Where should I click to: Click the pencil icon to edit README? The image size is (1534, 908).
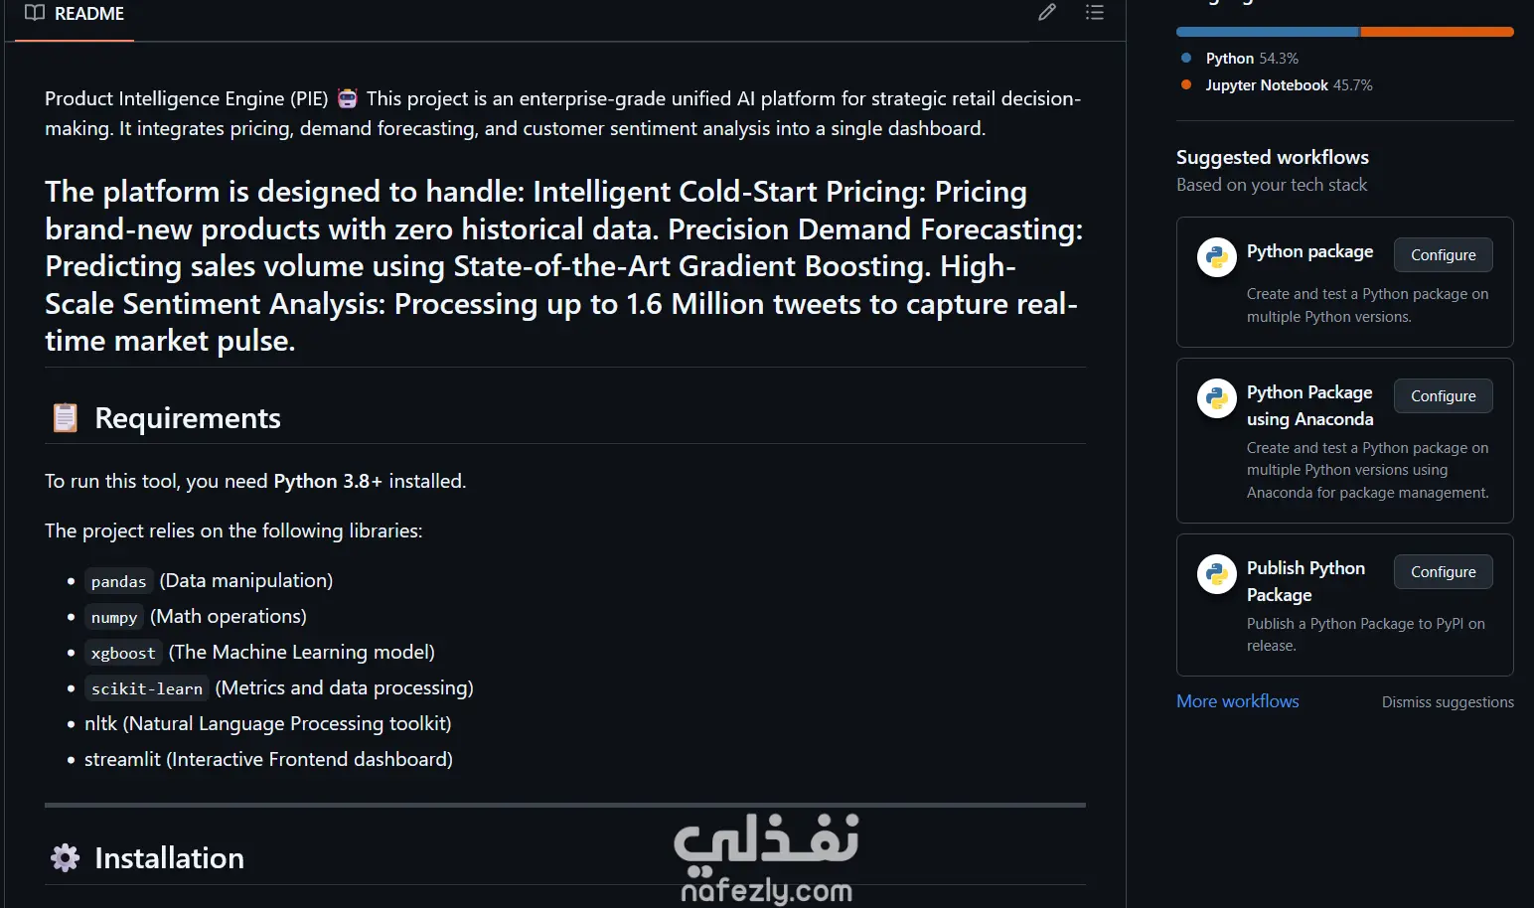click(1047, 13)
